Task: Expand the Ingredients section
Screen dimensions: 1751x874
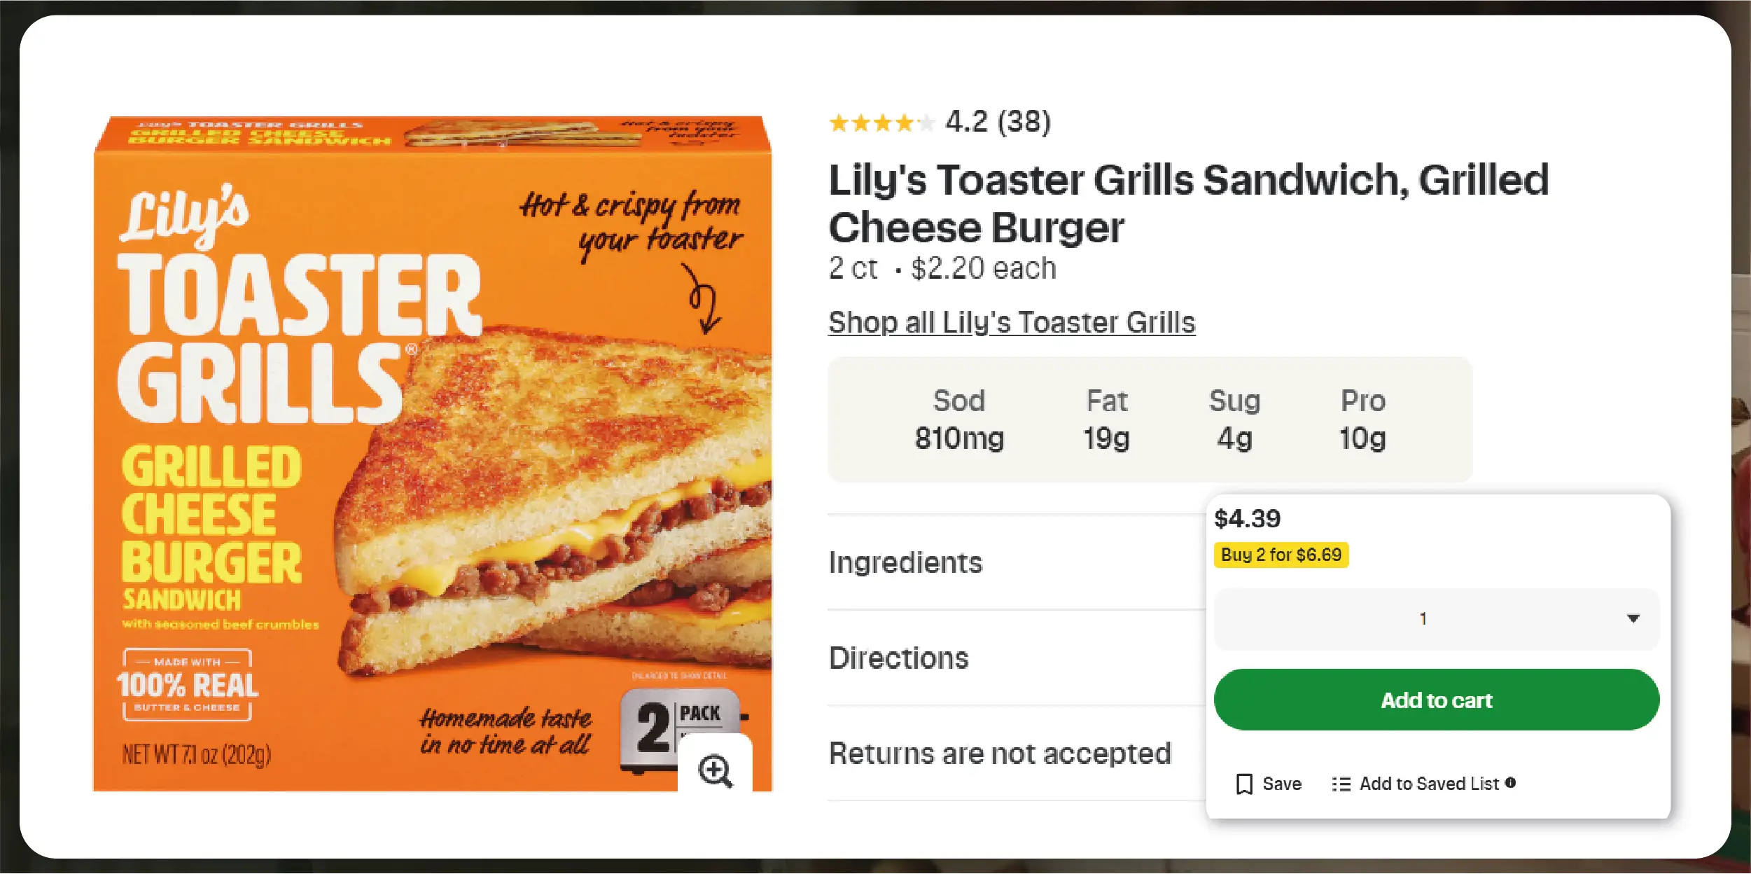Action: point(905,562)
